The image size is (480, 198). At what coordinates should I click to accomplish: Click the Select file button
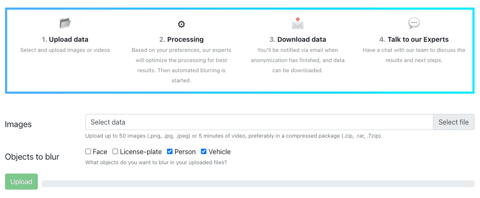point(453,122)
